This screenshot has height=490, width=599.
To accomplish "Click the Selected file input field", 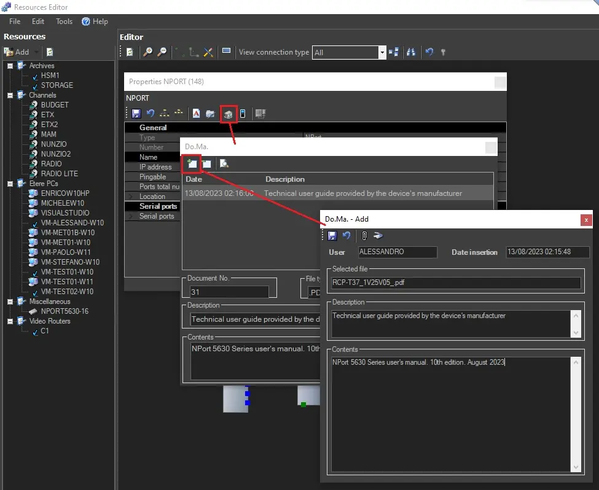I will pyautogui.click(x=455, y=283).
